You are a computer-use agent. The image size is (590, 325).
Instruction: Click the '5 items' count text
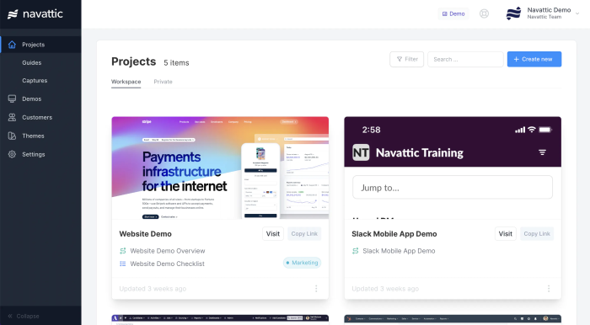pyautogui.click(x=176, y=63)
